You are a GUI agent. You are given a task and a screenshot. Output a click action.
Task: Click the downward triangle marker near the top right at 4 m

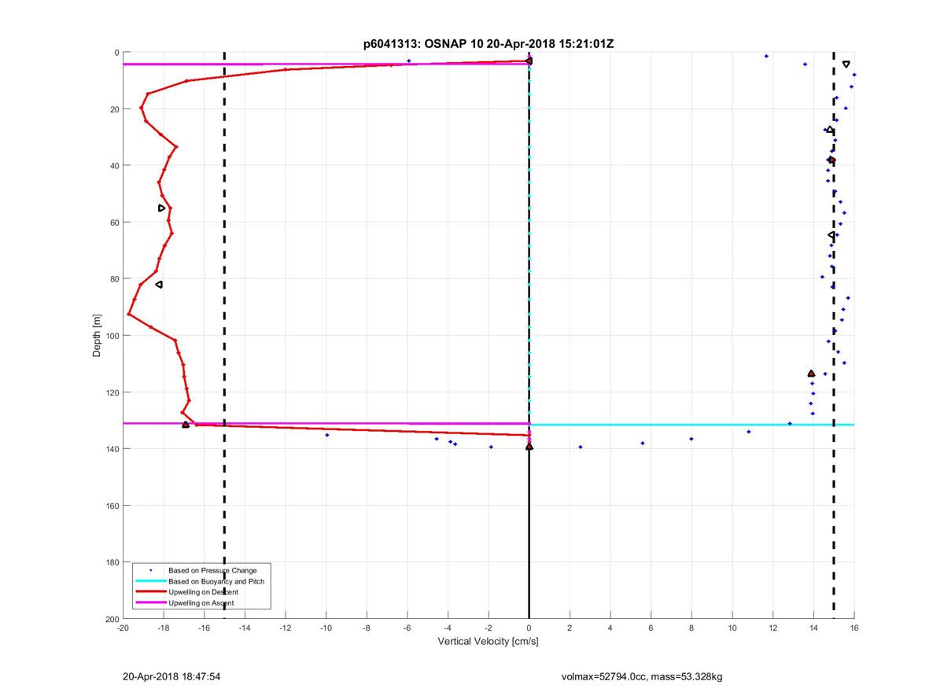tap(846, 64)
